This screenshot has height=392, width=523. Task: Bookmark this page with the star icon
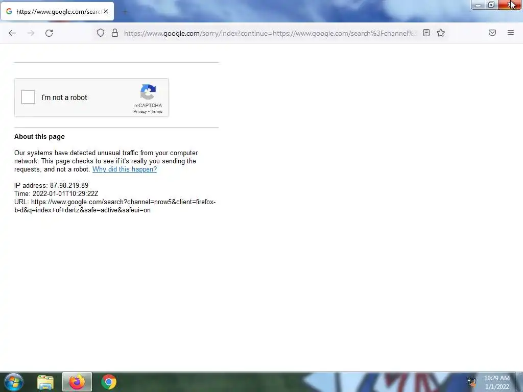pos(441,33)
